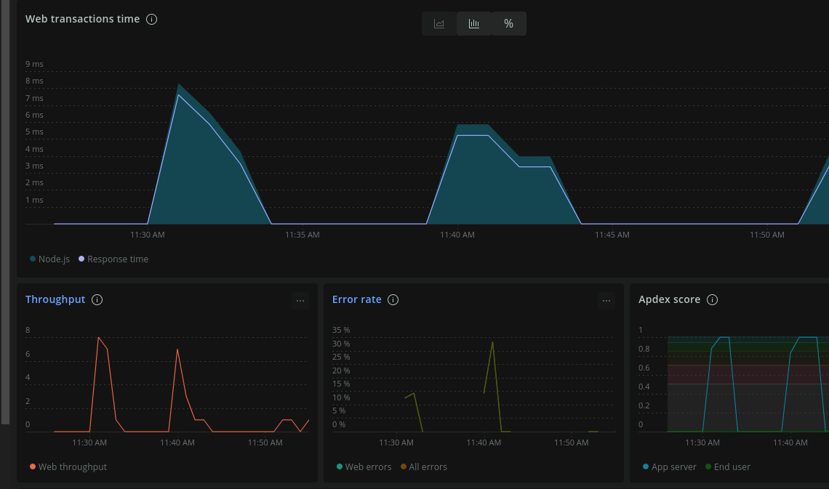Viewport: 829px width, 489px height.
Task: Click the 11:30 AM response time peak
Action: 179,95
